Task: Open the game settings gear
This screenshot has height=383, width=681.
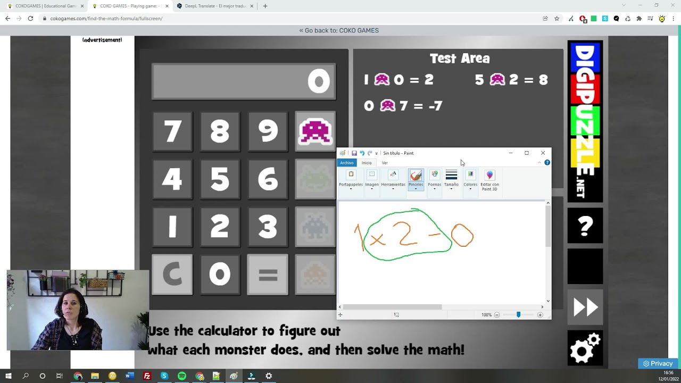Action: coord(585,348)
